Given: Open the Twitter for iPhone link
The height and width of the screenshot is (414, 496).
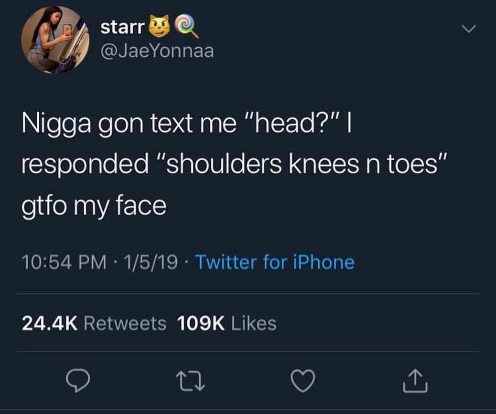Looking at the screenshot, I should point(275,262).
